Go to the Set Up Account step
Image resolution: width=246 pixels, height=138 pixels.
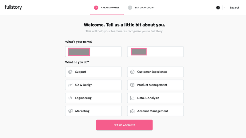coord(141,8)
